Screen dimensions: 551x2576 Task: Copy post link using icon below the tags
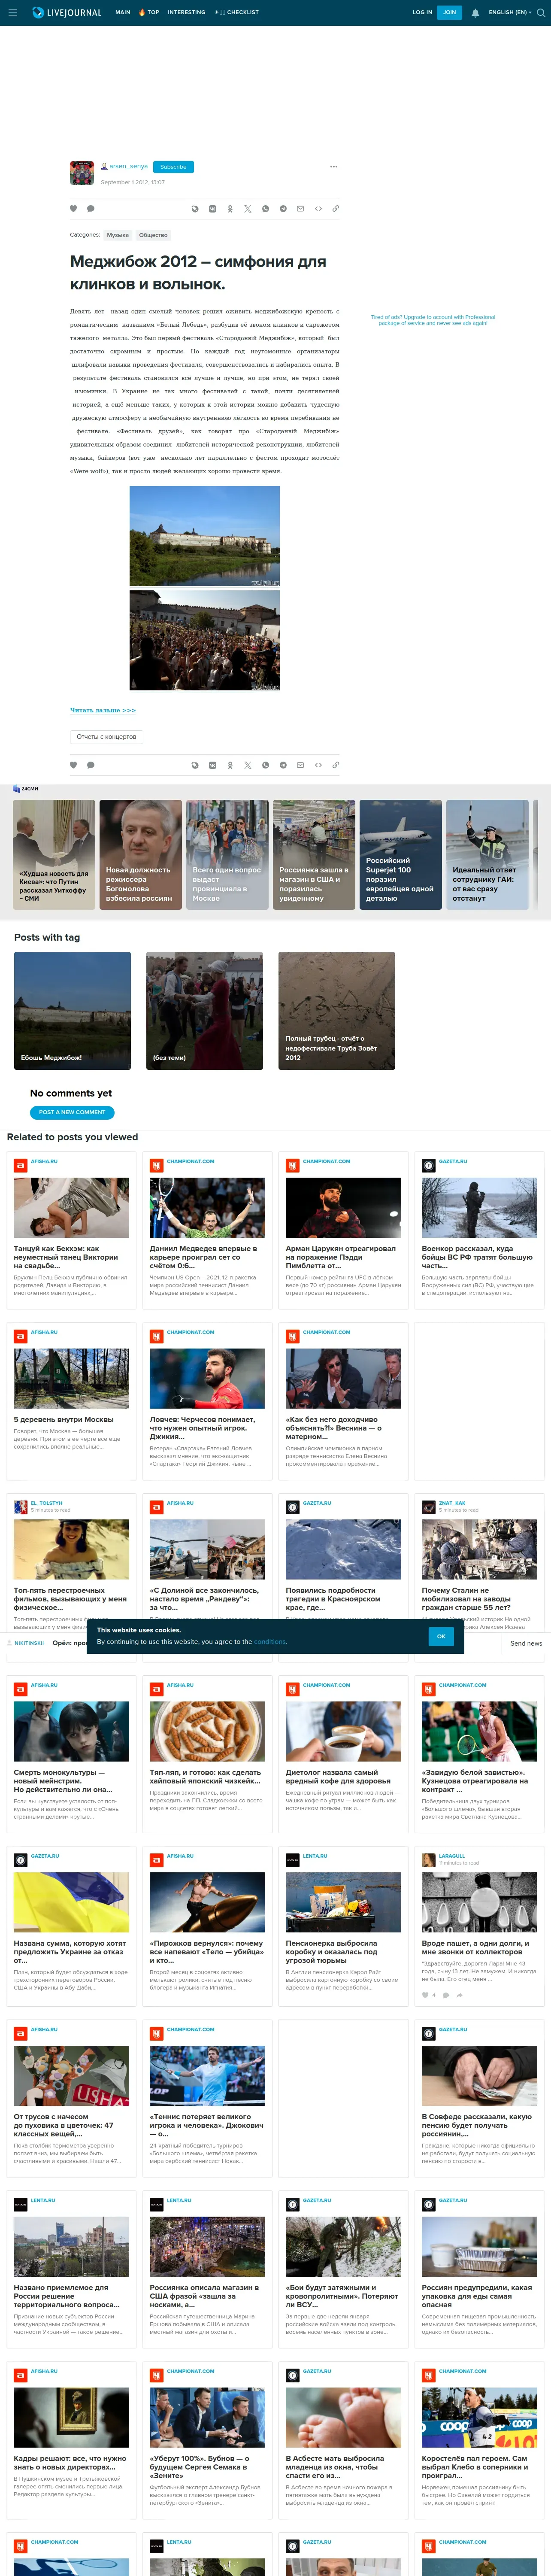pyautogui.click(x=335, y=765)
